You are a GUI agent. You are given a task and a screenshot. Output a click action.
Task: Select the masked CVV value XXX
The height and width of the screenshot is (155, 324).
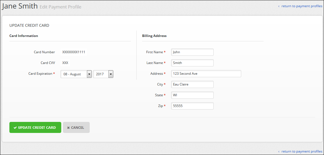(x=65, y=63)
